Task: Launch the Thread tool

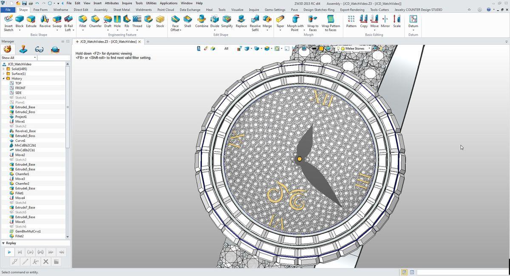Action: tap(137, 22)
